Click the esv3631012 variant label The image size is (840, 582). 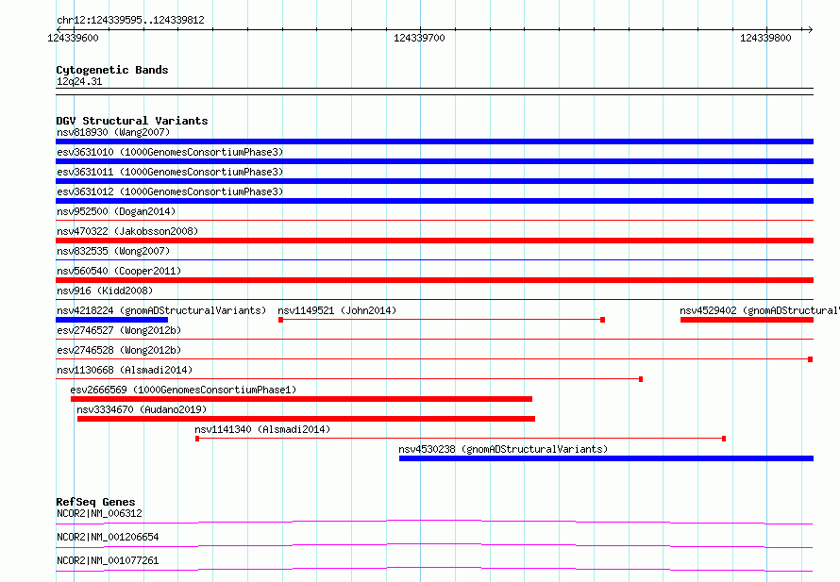click(x=170, y=191)
